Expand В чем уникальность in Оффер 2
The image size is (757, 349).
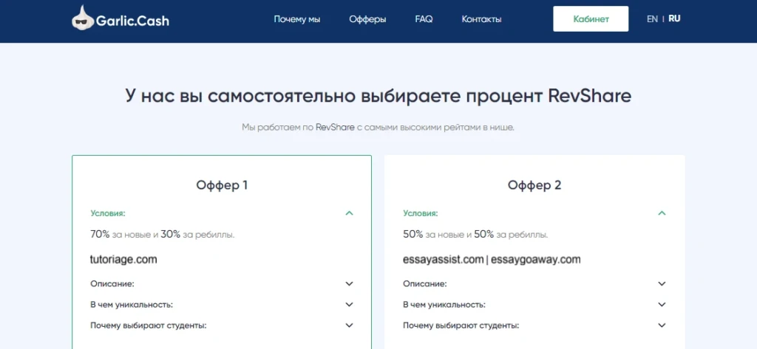point(662,305)
